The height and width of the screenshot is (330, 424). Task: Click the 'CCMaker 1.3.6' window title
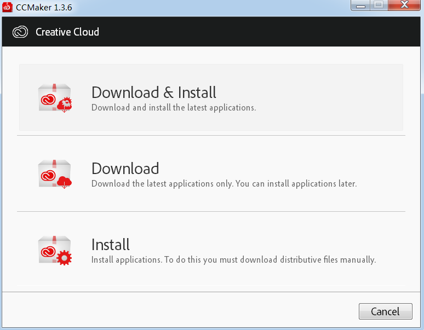[x=44, y=7]
